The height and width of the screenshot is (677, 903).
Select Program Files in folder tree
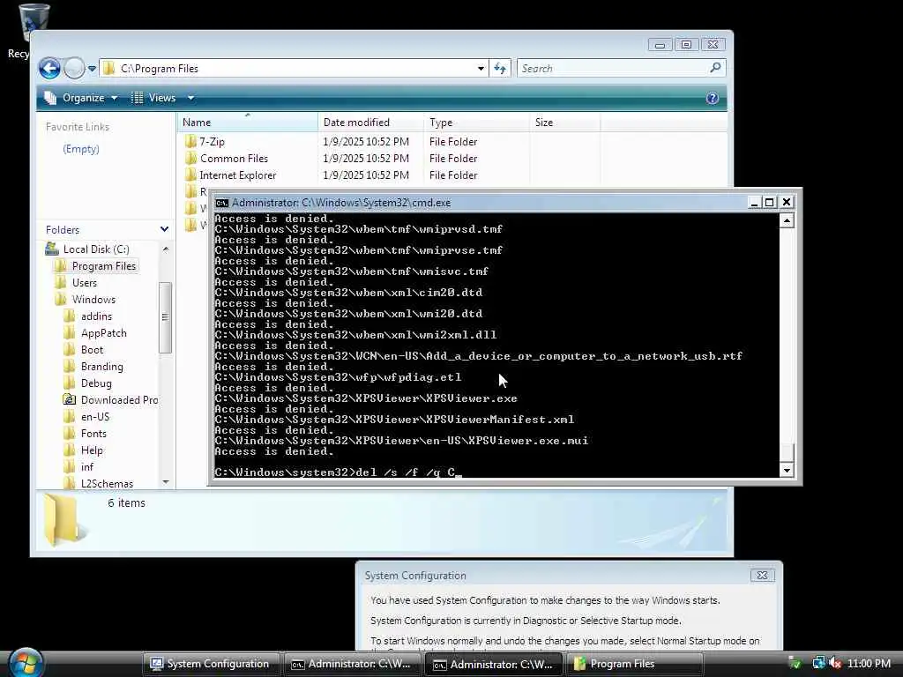pyautogui.click(x=104, y=266)
